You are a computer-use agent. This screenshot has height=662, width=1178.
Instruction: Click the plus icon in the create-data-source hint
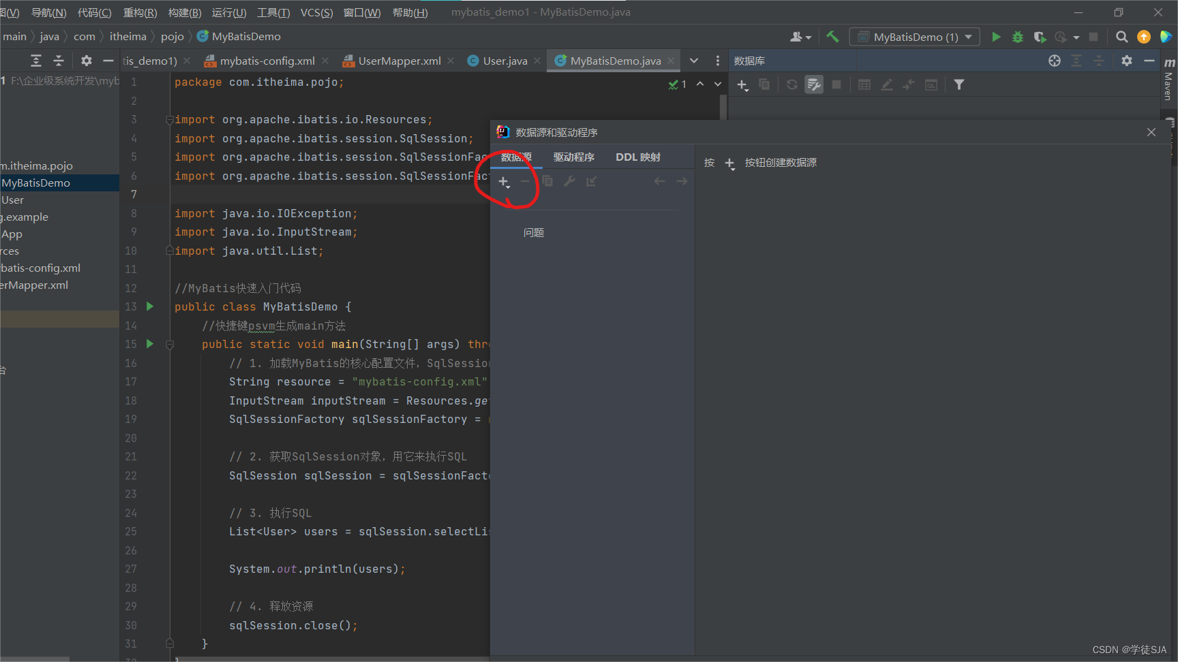click(x=729, y=163)
